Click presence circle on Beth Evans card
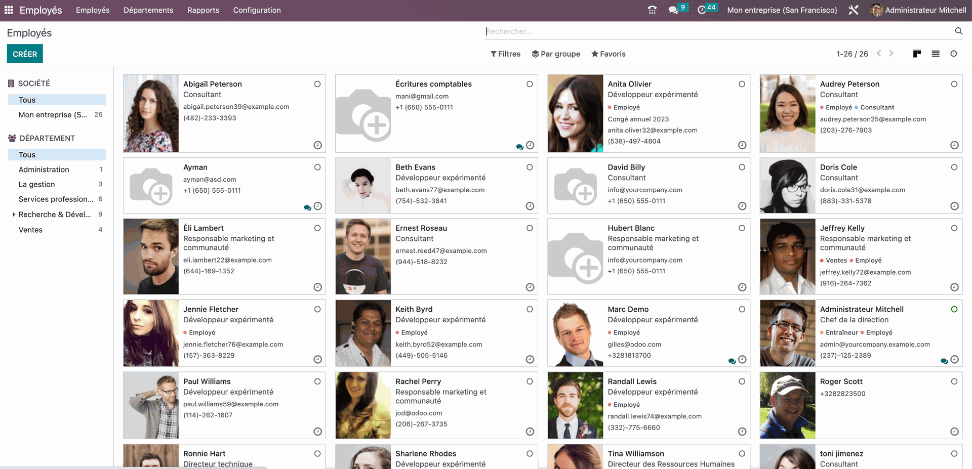The width and height of the screenshot is (972, 469). (530, 167)
